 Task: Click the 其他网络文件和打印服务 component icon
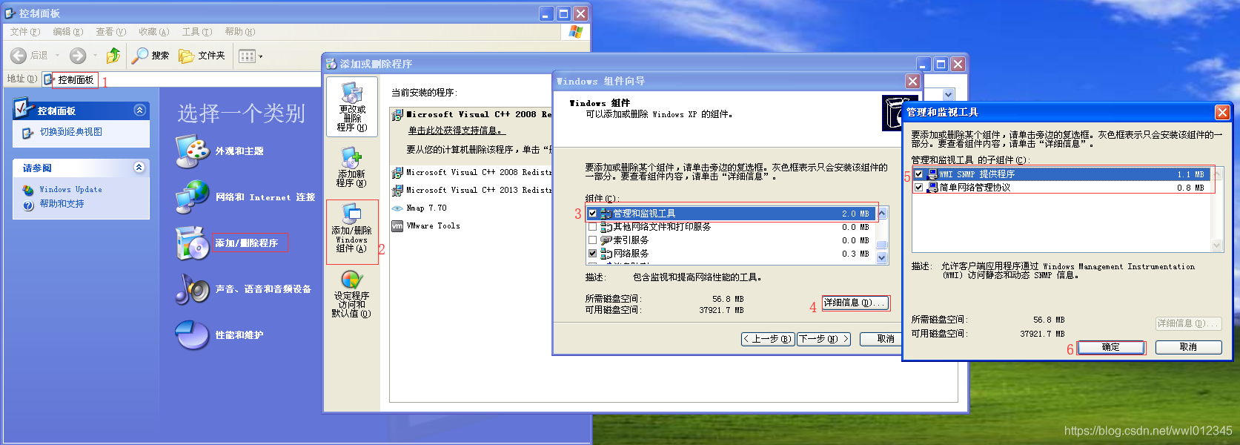click(x=606, y=227)
